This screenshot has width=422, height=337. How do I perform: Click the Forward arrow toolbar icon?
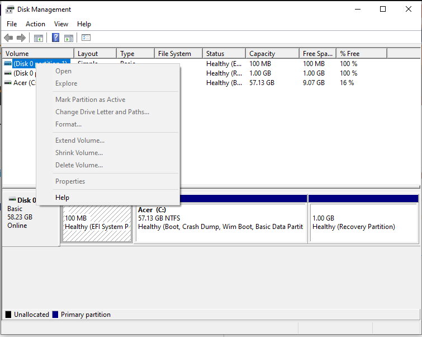21,38
